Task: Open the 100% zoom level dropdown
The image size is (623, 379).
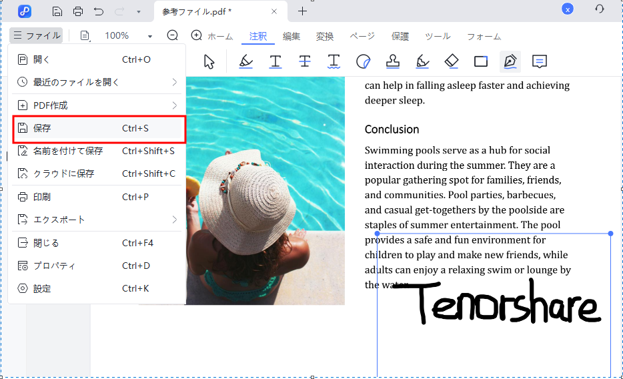Action: (150, 36)
